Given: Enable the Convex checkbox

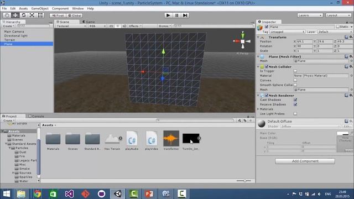Looking at the screenshot, I should pos(295,80).
